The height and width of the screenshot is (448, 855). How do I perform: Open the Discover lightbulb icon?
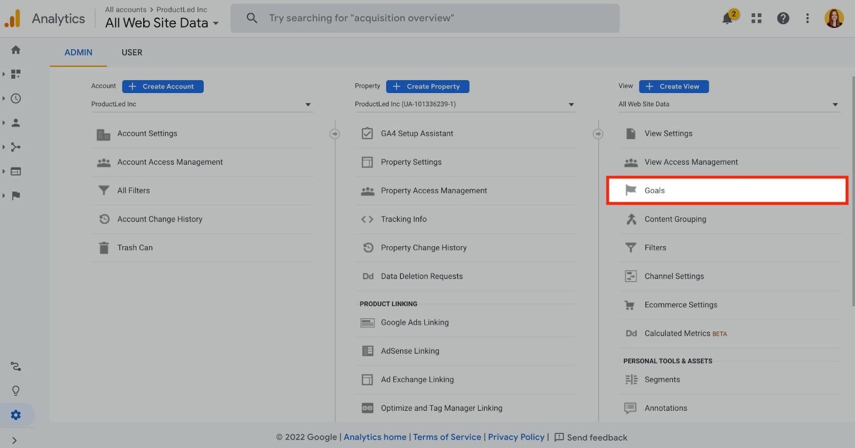tap(15, 391)
